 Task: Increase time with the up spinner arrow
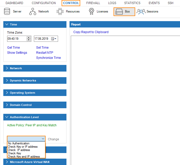click(x=29, y=37)
